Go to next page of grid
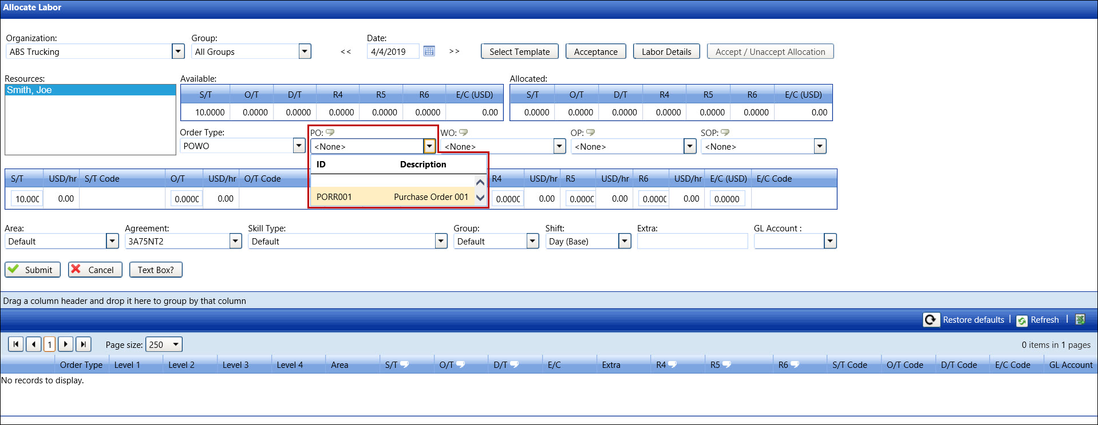This screenshot has height=425, width=1098. click(66, 344)
